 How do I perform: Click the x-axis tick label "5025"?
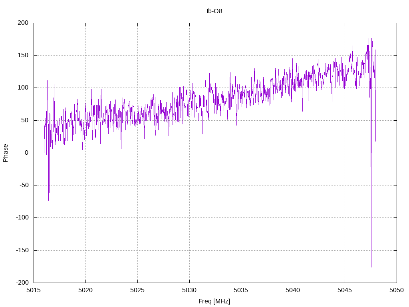point(137,290)
